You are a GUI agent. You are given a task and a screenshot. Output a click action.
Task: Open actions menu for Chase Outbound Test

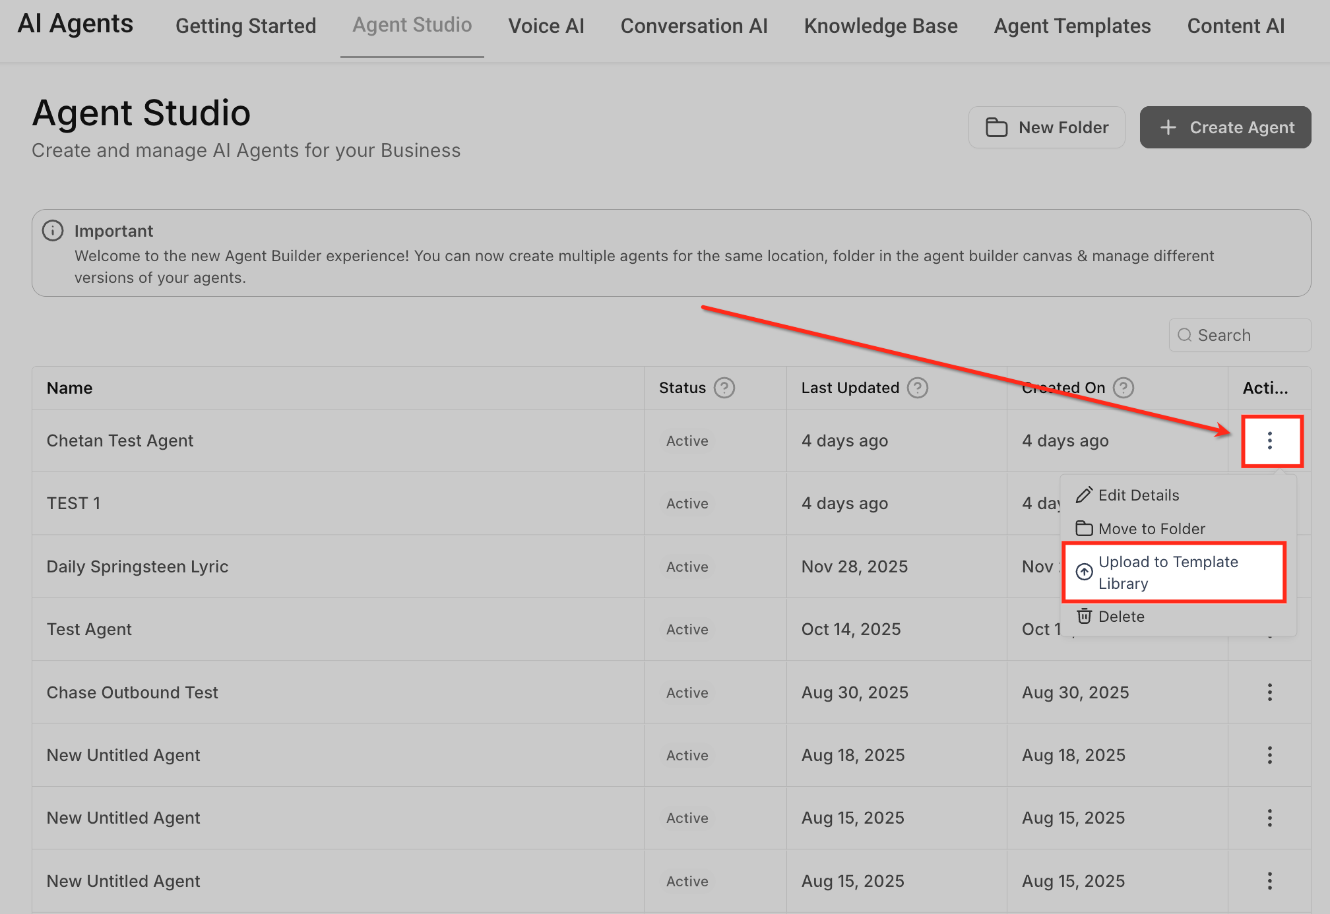click(1270, 692)
